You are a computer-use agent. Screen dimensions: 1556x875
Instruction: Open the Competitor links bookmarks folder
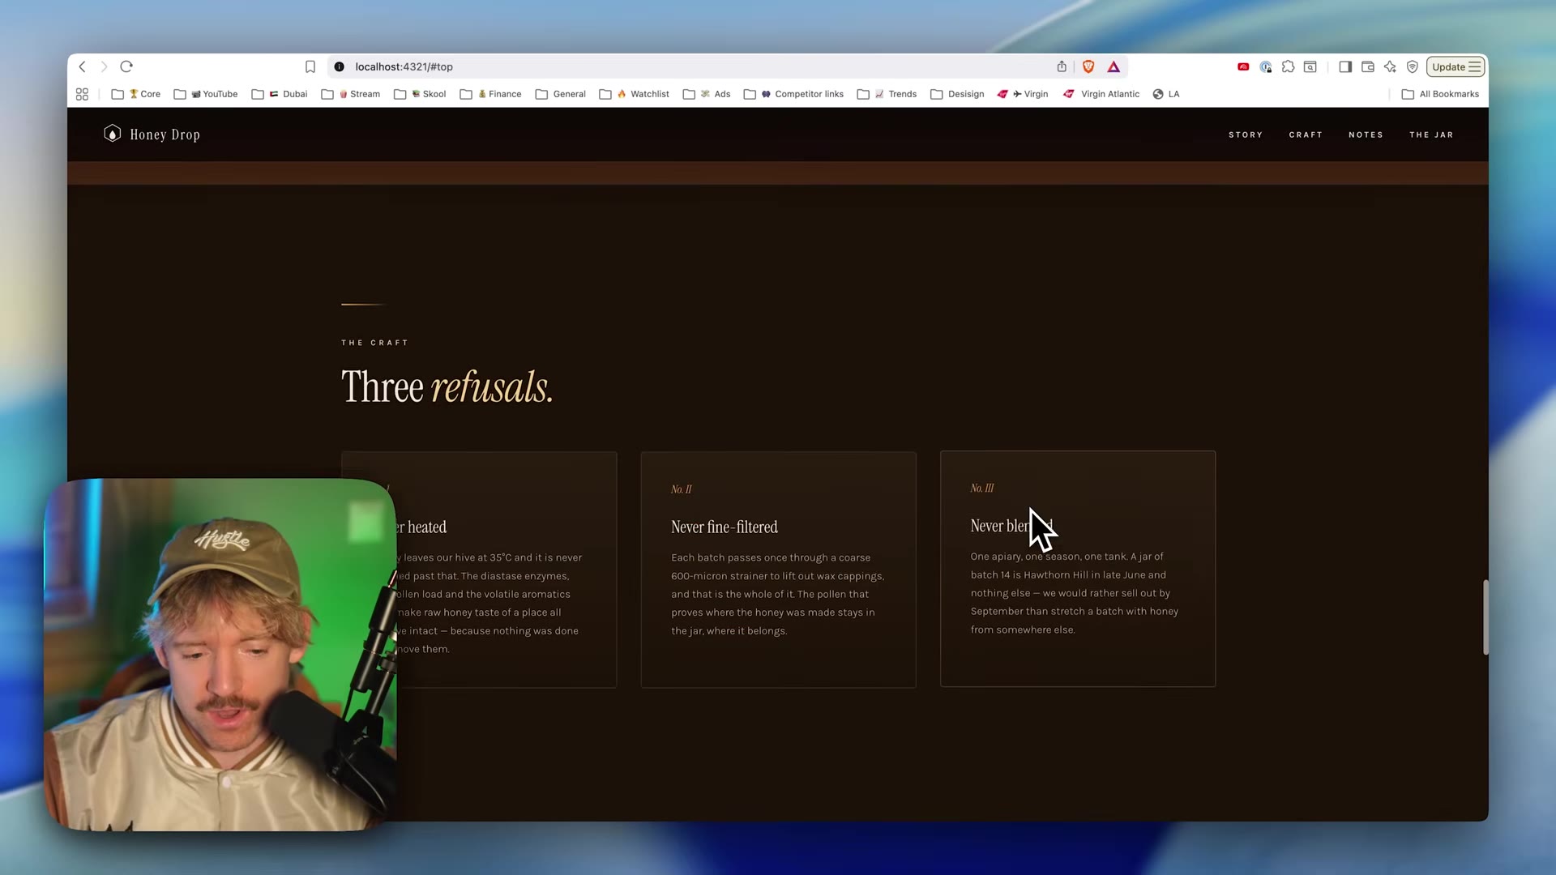tap(793, 94)
